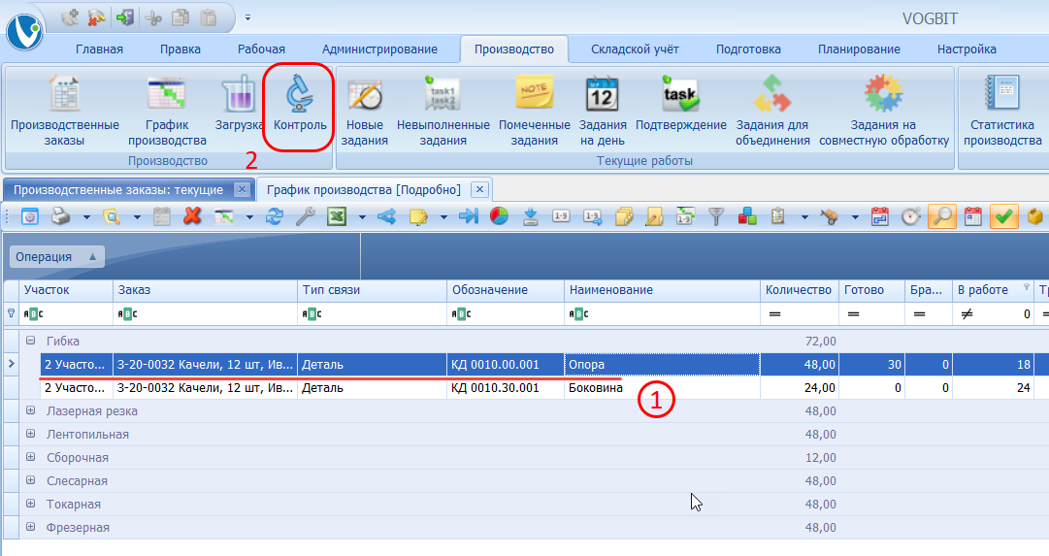Open the Контроль microscope tool

point(299,107)
